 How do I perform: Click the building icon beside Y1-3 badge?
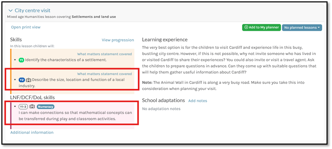pyautogui.click(x=32, y=106)
